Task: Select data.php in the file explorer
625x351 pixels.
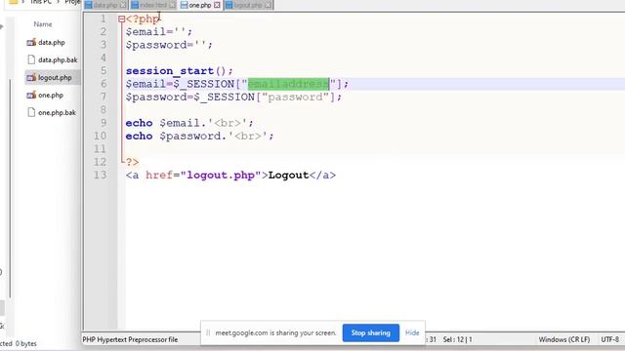Action: [x=52, y=42]
